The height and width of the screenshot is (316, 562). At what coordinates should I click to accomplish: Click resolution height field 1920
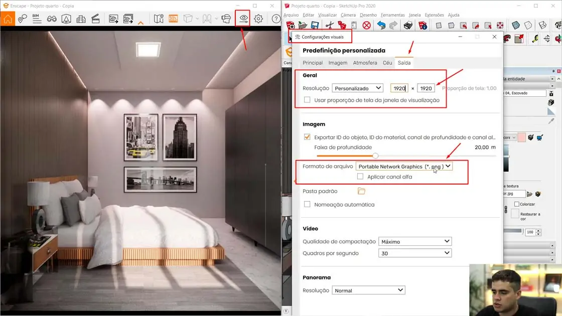tap(426, 88)
